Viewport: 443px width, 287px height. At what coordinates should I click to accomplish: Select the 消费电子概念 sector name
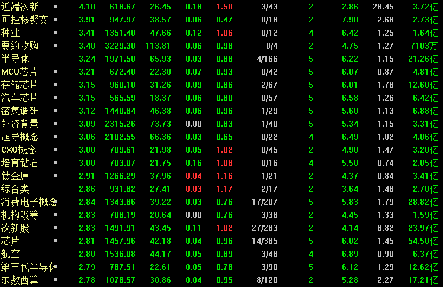pos(30,202)
